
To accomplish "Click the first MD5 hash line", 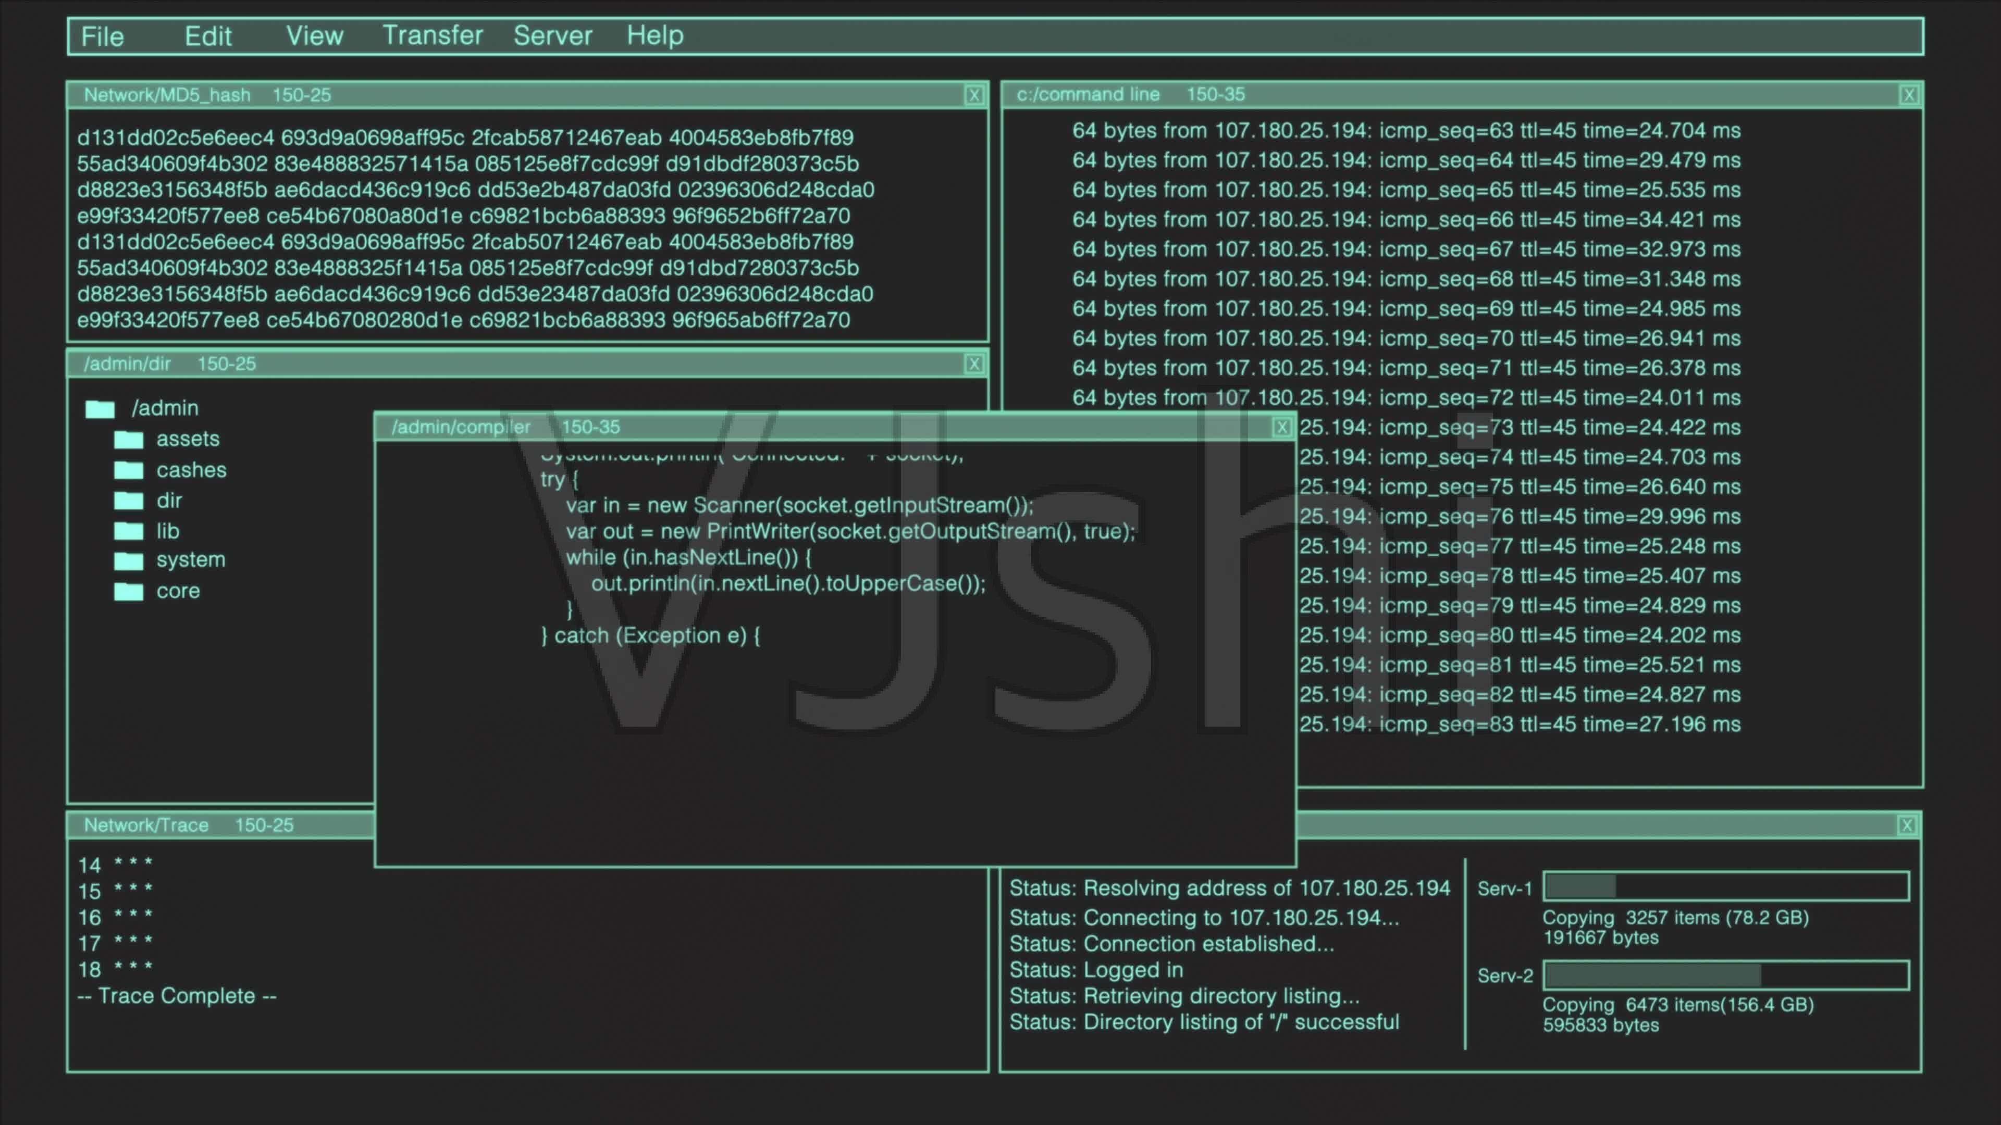I will coord(465,137).
